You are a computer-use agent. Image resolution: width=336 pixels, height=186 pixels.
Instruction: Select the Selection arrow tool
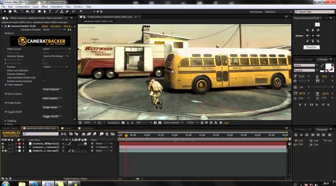pyautogui.click(x=5, y=12)
